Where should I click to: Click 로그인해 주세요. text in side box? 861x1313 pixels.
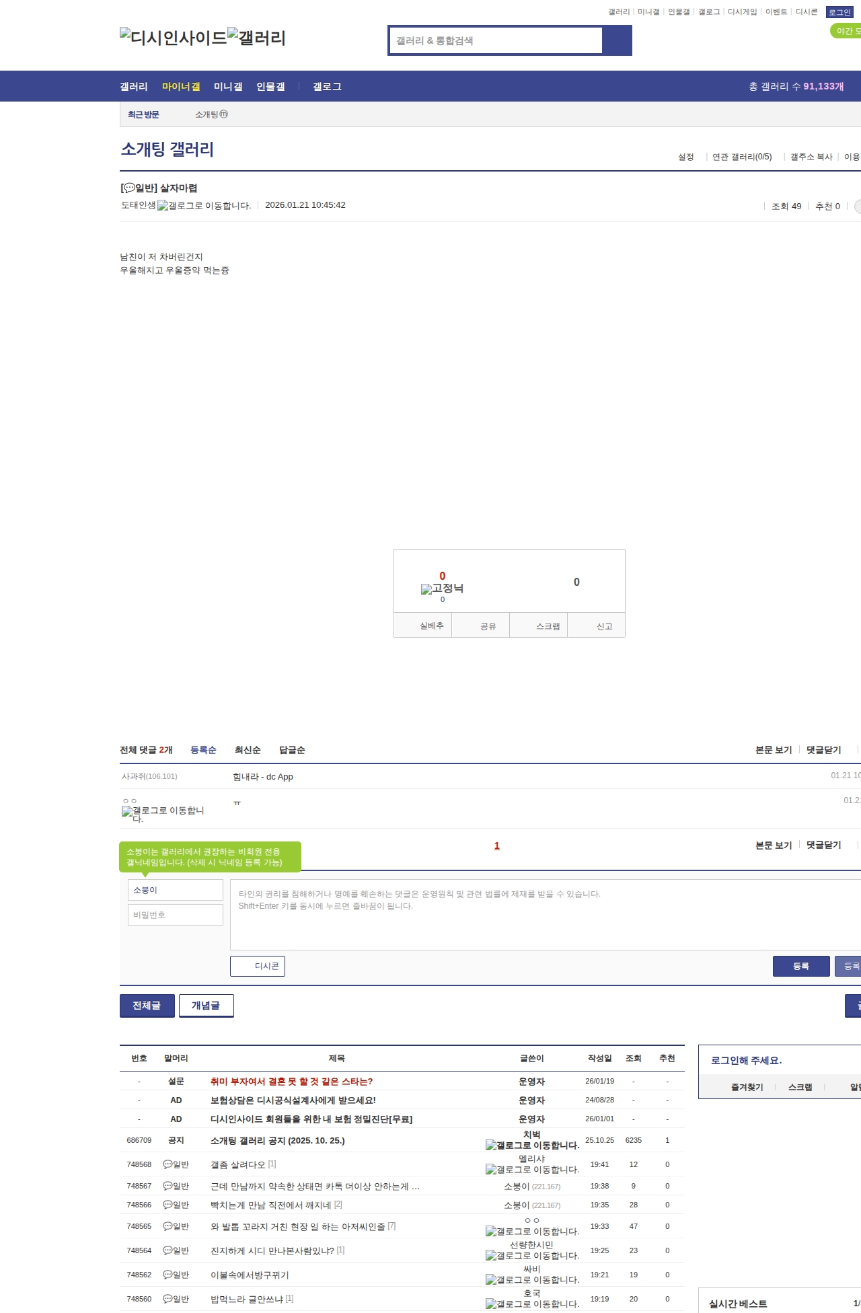coord(746,1060)
